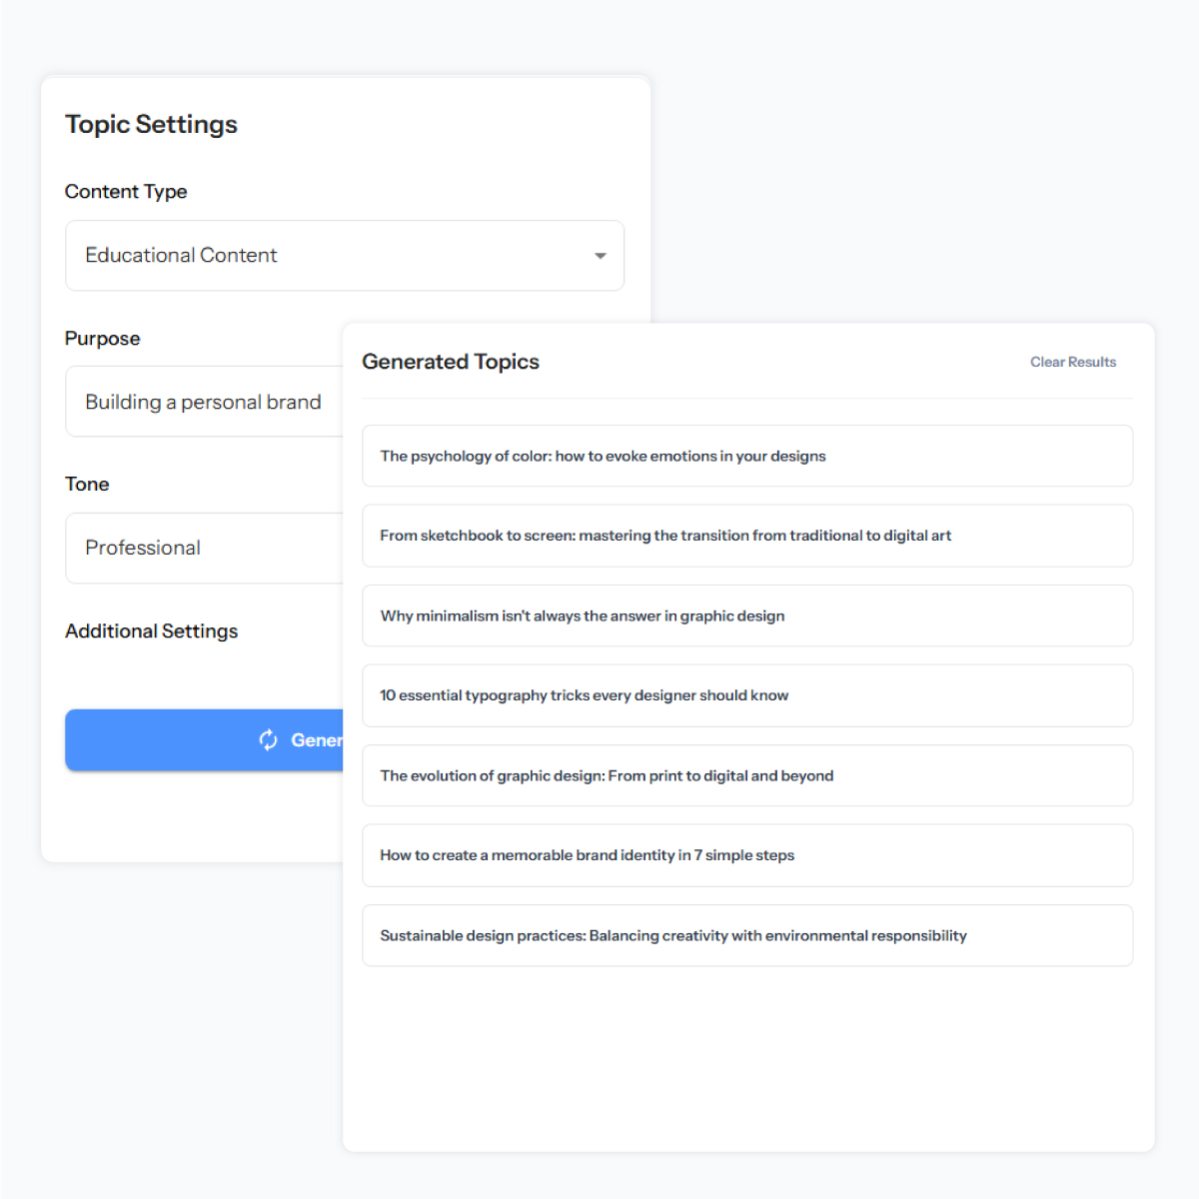Screen dimensions: 1199x1199
Task: Click the Generated Topics heading
Action: click(451, 362)
